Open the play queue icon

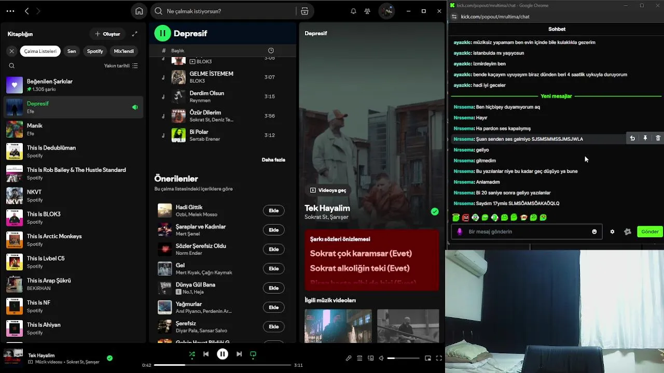pyautogui.click(x=359, y=358)
